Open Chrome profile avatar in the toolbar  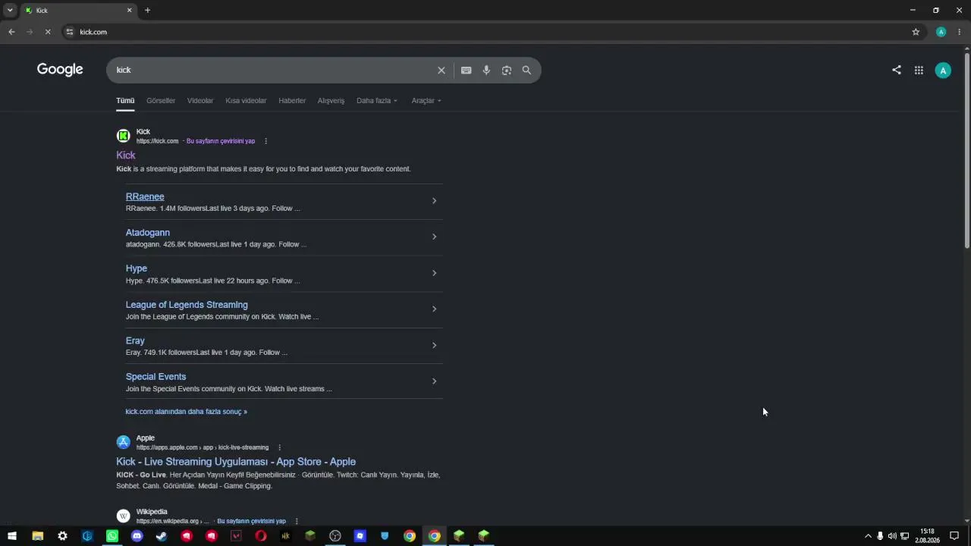(941, 32)
